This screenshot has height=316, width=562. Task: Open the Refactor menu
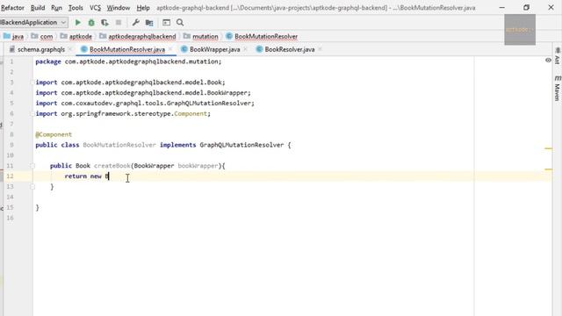click(x=12, y=8)
